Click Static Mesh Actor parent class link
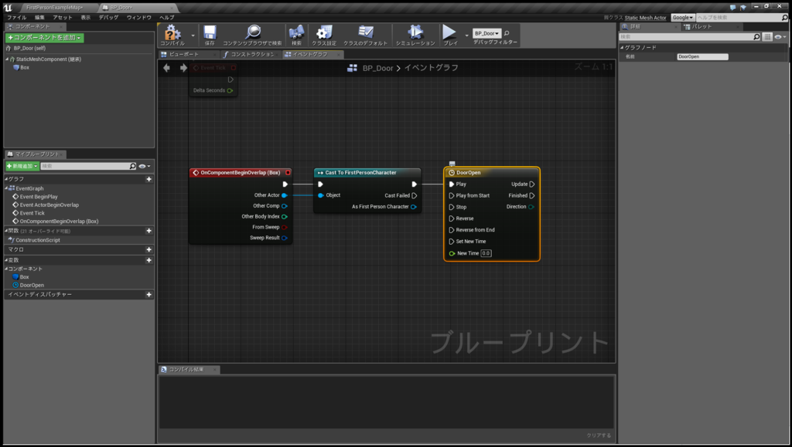The height and width of the screenshot is (447, 792). [x=645, y=18]
